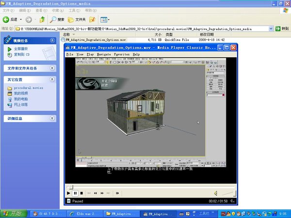Stop the video playback
Image resolution: width=291 pixels, height=218 pixels.
click(x=81, y=193)
